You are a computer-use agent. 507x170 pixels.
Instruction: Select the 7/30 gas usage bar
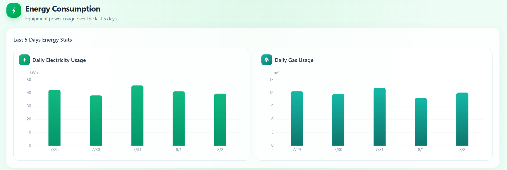338,120
